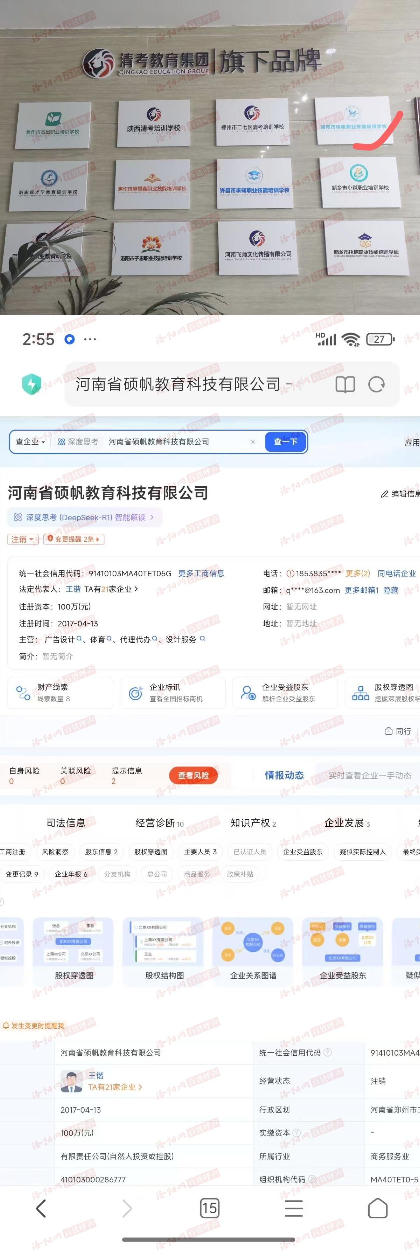
Task: Open reader mode with the book icon
Action: point(345,384)
